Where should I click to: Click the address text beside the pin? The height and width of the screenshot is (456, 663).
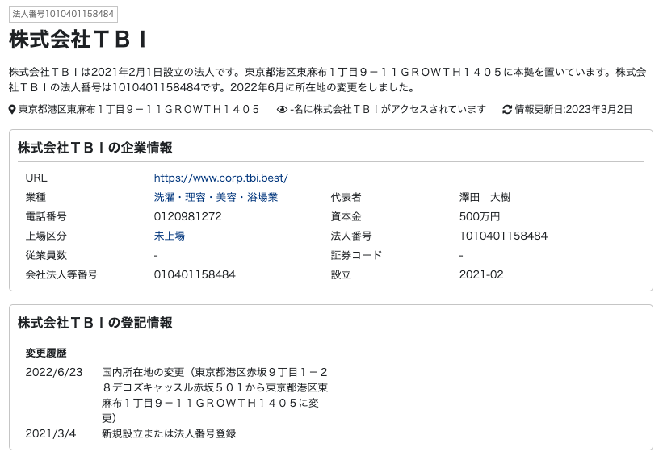[139, 110]
